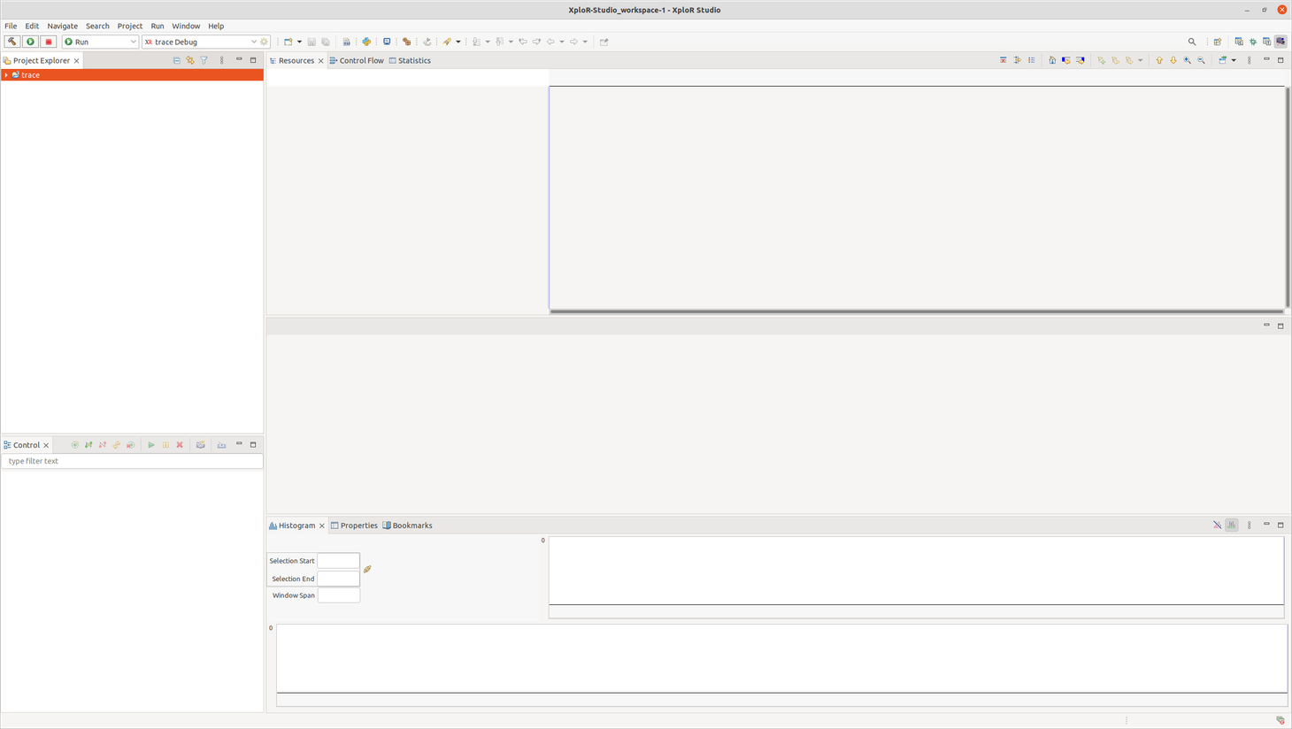The image size is (1292, 729).
Task: Select the highlighted Tracing perspective icon
Action: [1280, 42]
